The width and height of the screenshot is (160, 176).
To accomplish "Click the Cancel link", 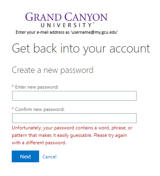I will [x=49, y=157].
